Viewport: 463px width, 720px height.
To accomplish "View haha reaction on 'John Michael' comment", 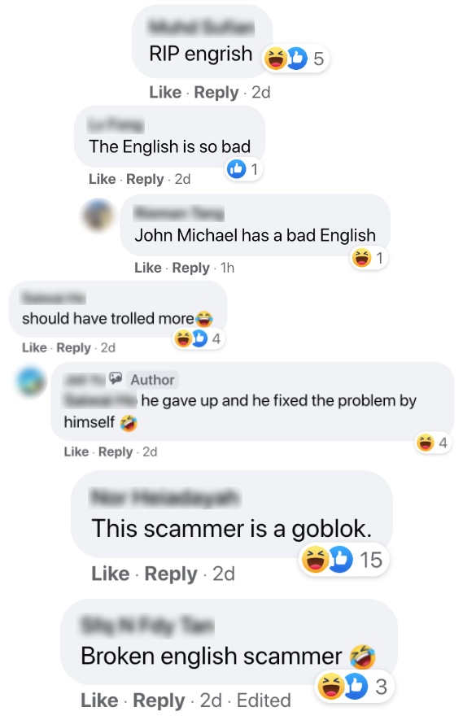I will coord(369,258).
